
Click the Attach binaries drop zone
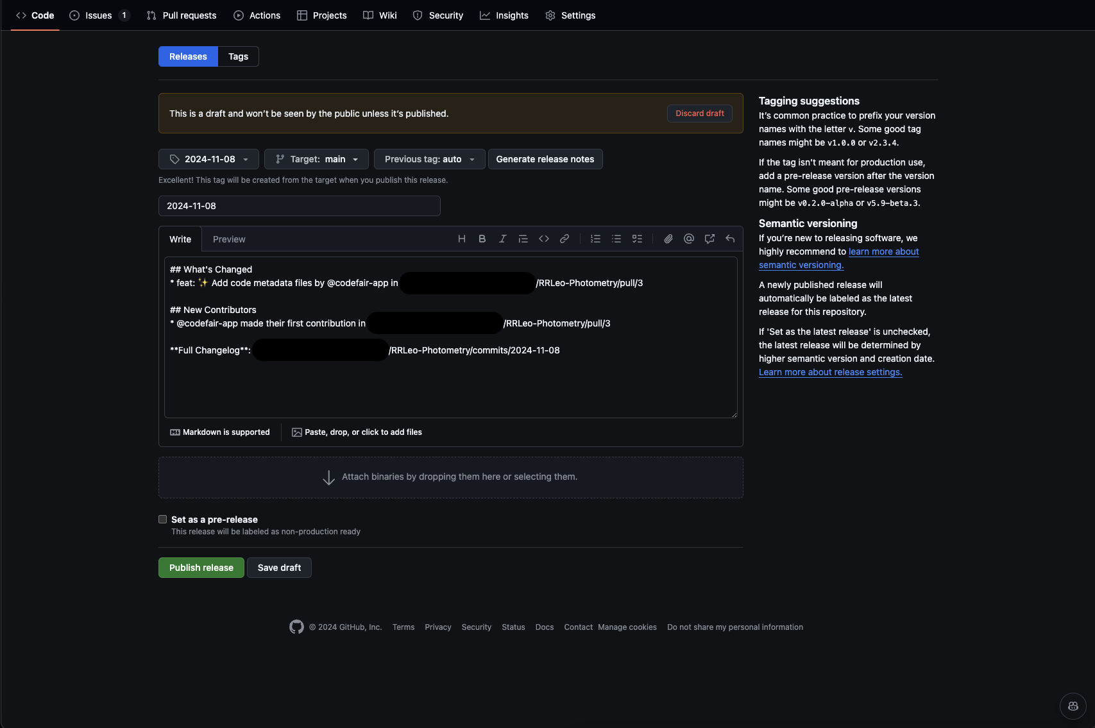click(451, 477)
